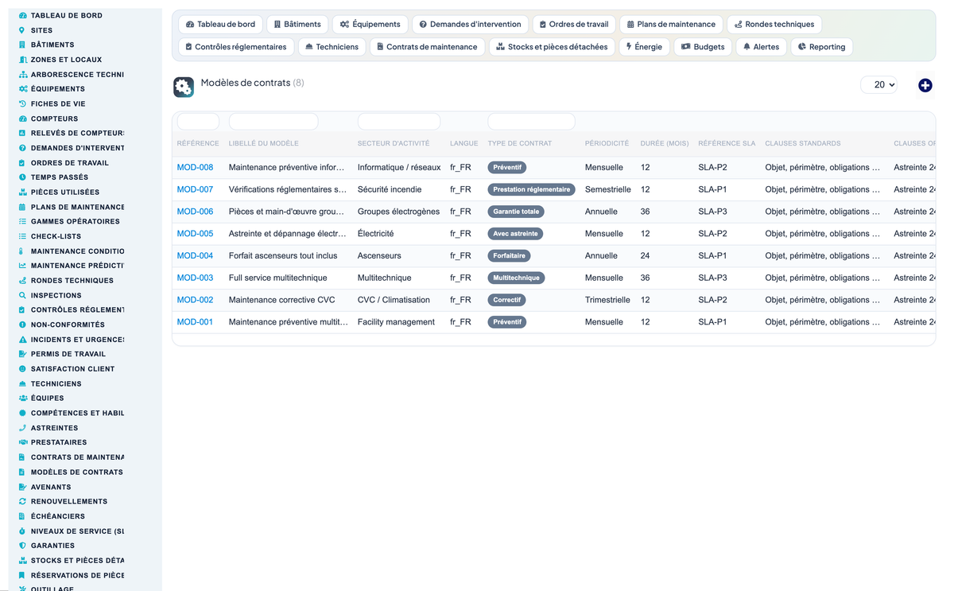This screenshot has width=954, height=591.
Task: Open Stocks et pièces détachées in the top navigation
Action: [x=552, y=47]
